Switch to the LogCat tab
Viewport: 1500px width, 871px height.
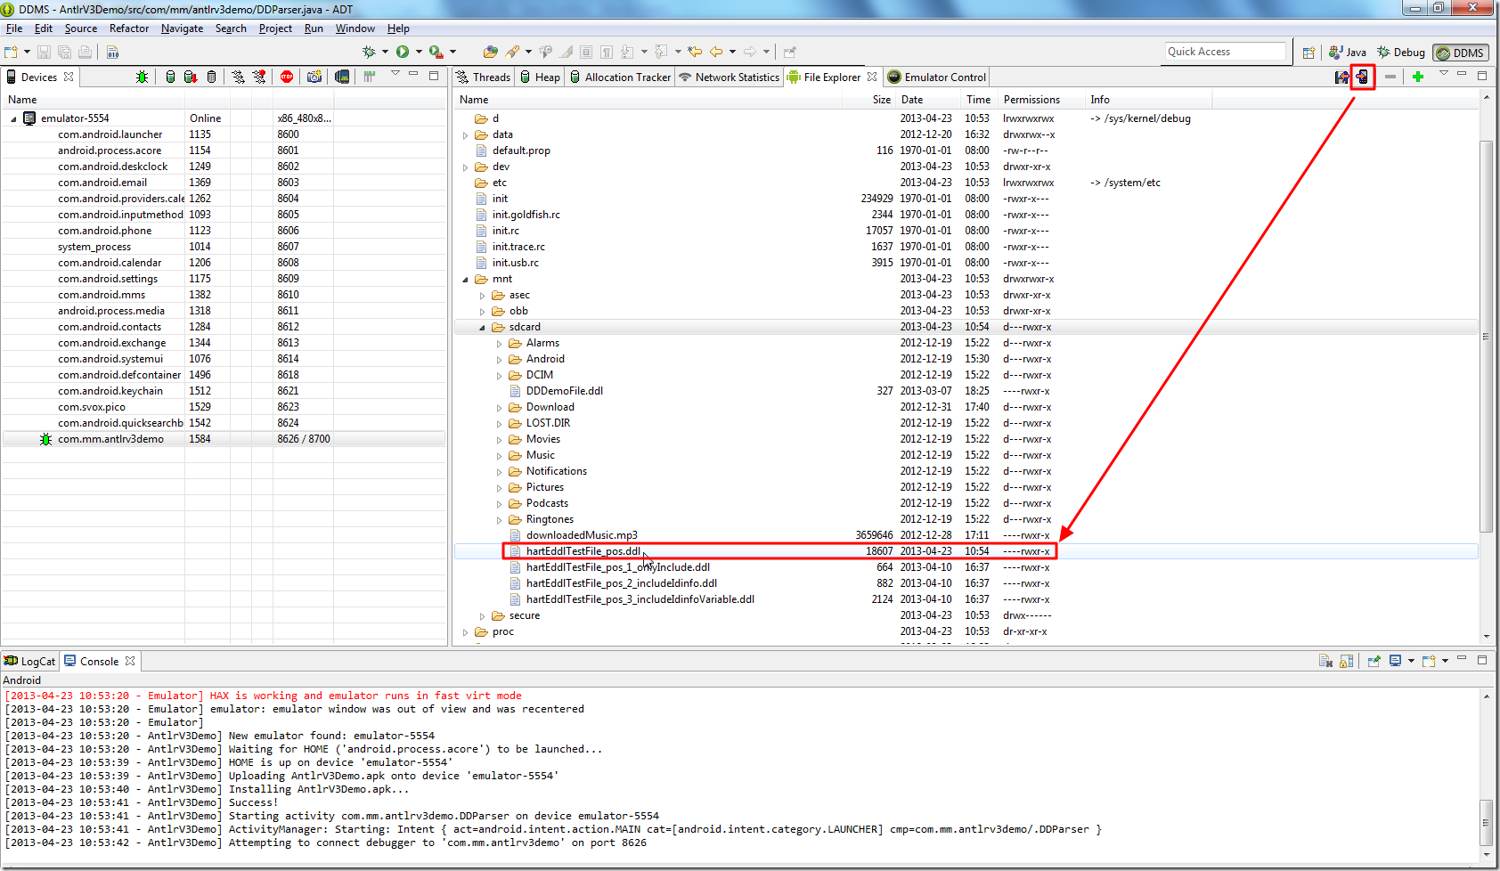point(30,662)
